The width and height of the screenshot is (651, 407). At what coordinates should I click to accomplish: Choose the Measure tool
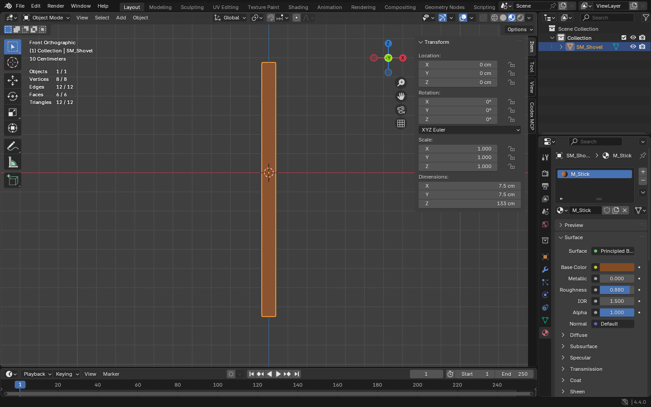(x=13, y=162)
